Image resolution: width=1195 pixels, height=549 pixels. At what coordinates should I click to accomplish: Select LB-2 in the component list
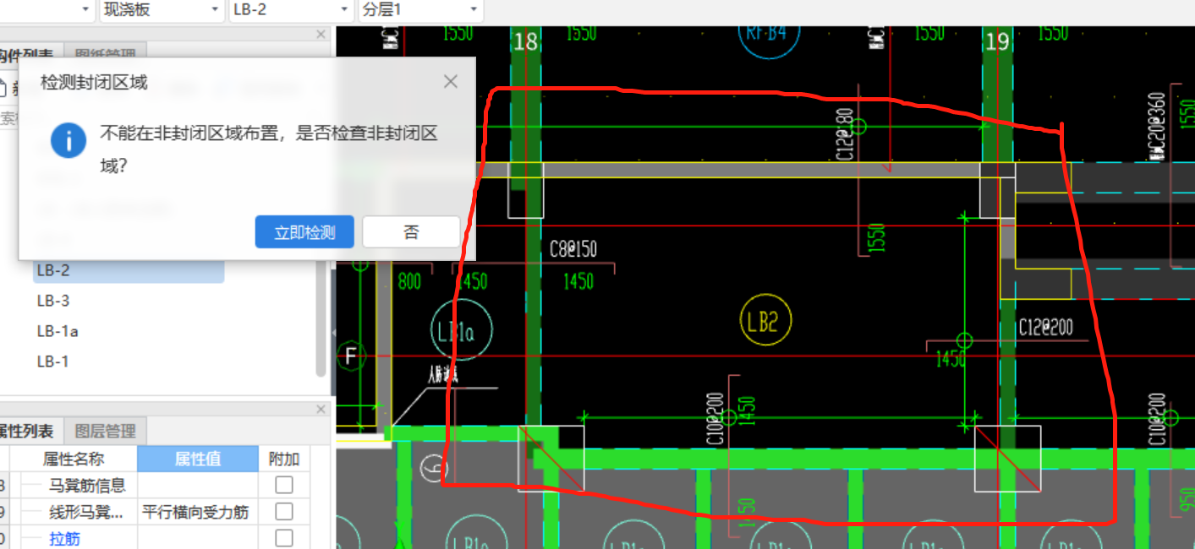(129, 270)
